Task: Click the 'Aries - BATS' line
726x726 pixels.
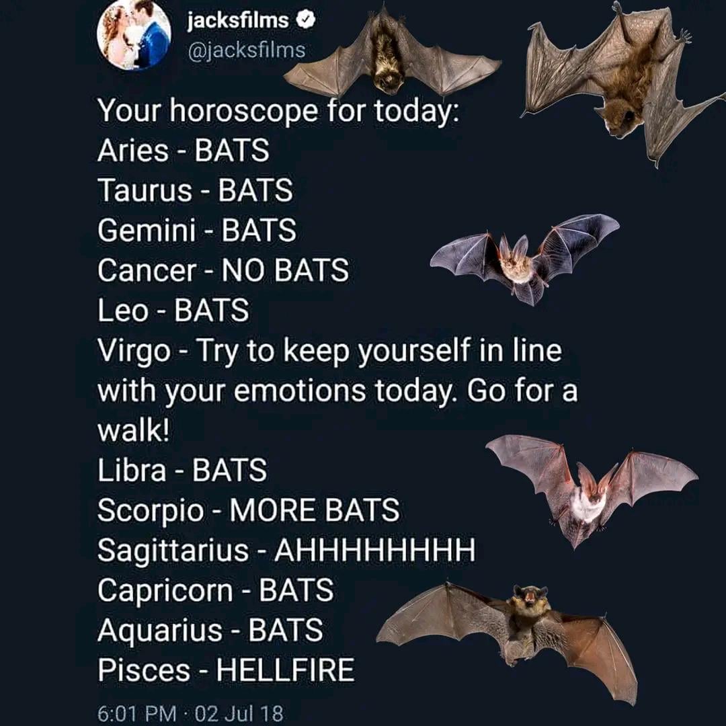Action: (183, 151)
